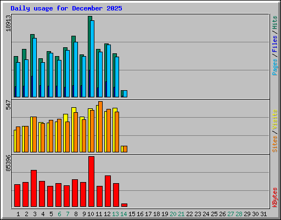Select day 12 on the x-axis
Screen dimensions: 281x220
[x=107, y=214]
